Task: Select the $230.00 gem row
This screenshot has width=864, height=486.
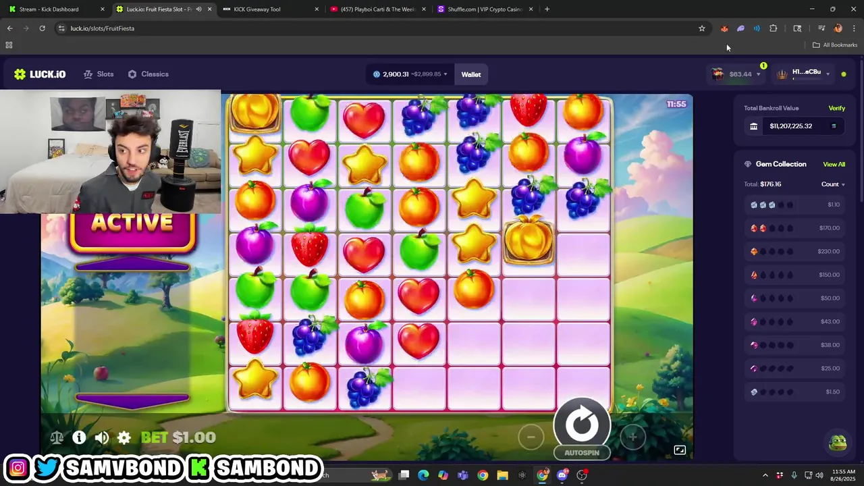Action: tap(794, 251)
